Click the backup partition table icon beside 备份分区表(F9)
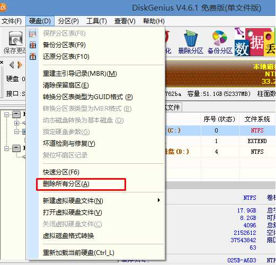 [33, 45]
